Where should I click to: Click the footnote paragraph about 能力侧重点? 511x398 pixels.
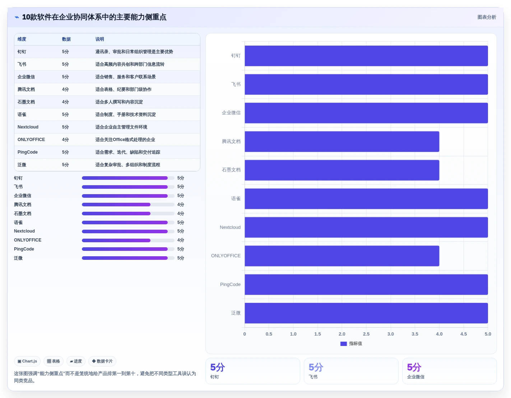(x=105, y=377)
